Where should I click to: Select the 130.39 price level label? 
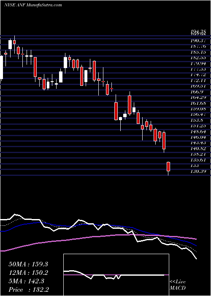[x=198, y=171]
